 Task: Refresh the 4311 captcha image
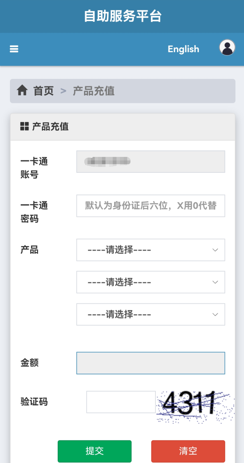(195, 406)
